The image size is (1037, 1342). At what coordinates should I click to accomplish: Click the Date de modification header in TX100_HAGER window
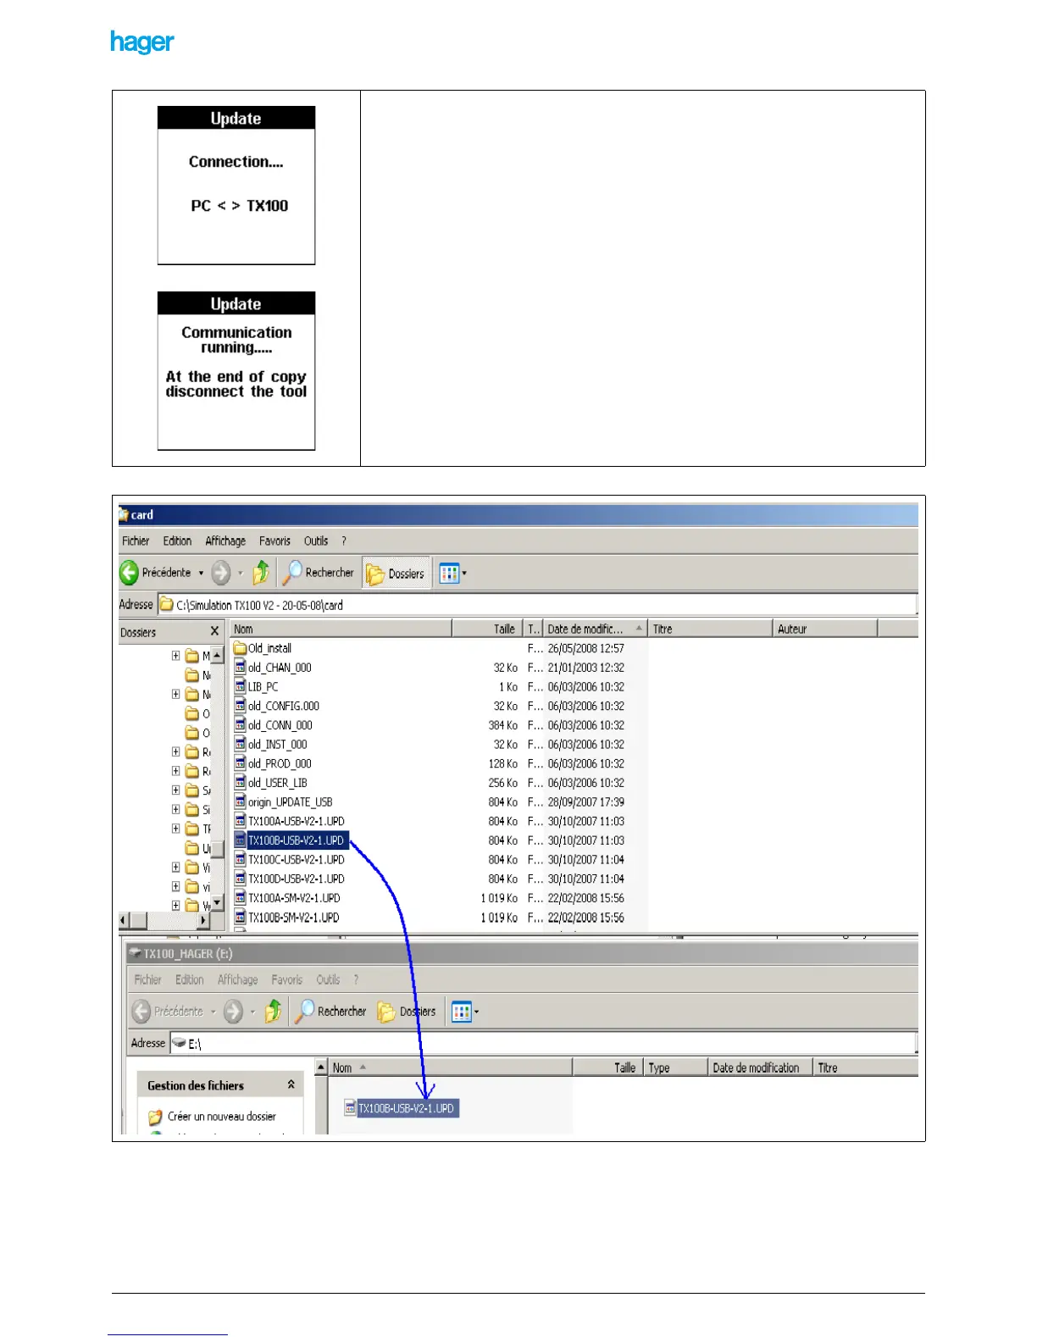point(760,1067)
